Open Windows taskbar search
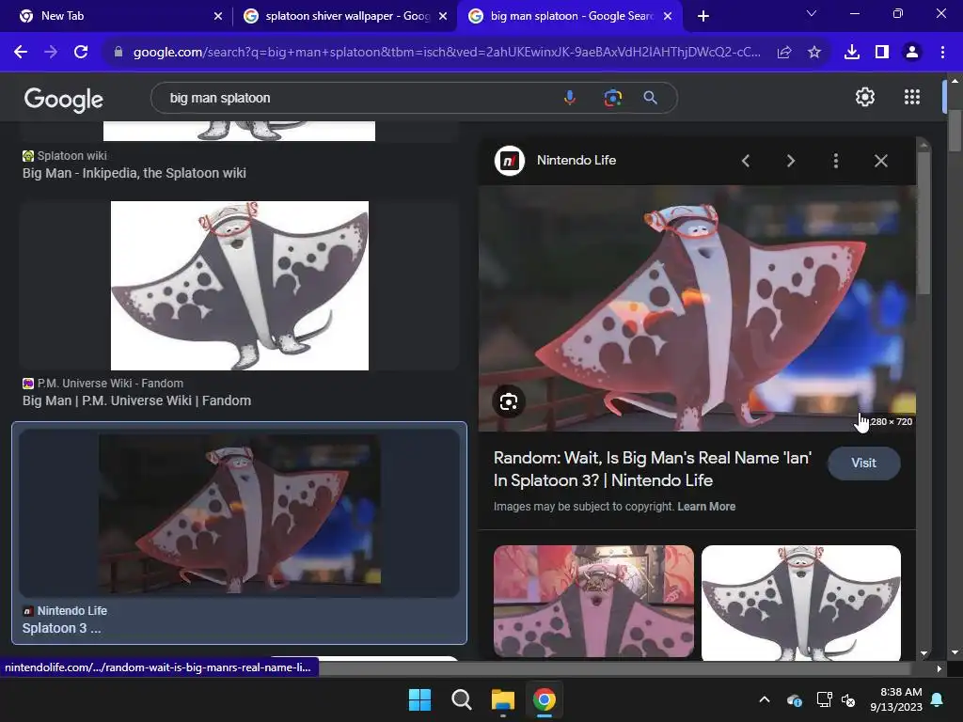Image resolution: width=963 pixels, height=722 pixels. coord(461,699)
